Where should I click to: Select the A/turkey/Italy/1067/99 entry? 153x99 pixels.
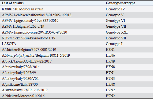pyautogui.click(x=19, y=73)
